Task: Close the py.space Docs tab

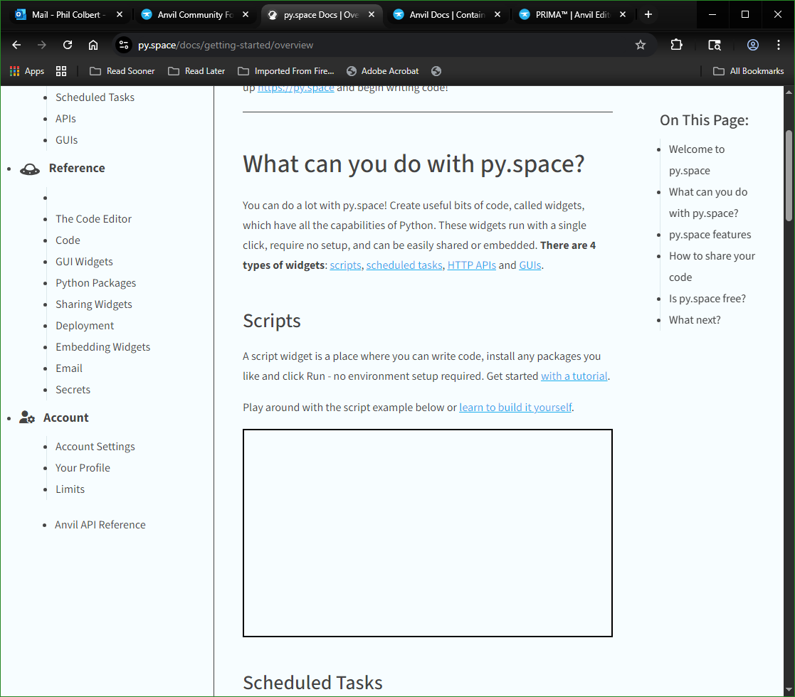Action: [x=372, y=15]
